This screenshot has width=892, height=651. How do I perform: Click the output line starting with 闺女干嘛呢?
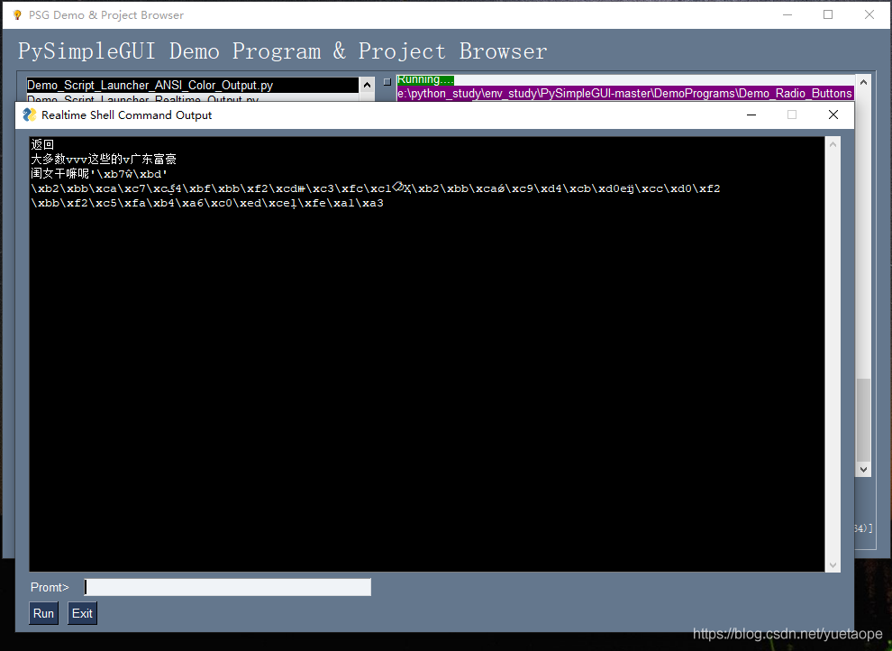click(99, 173)
